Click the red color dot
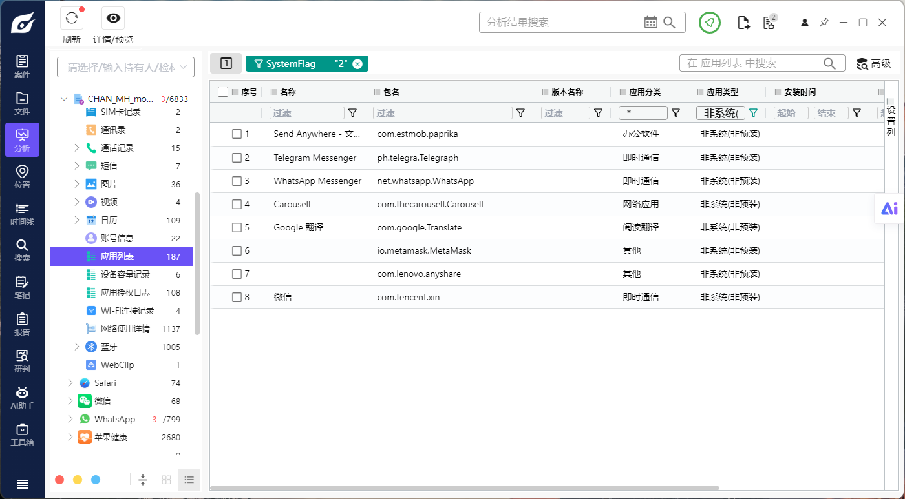Image resolution: width=905 pixels, height=499 pixels. (x=59, y=480)
